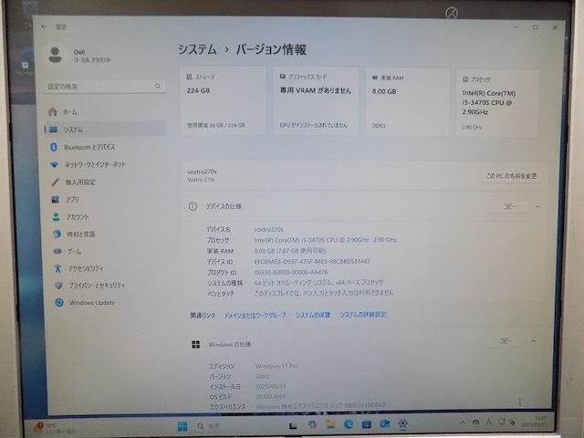Open Microsoft Store from the taskbar
Screen dimensions: 584x438
(366, 423)
